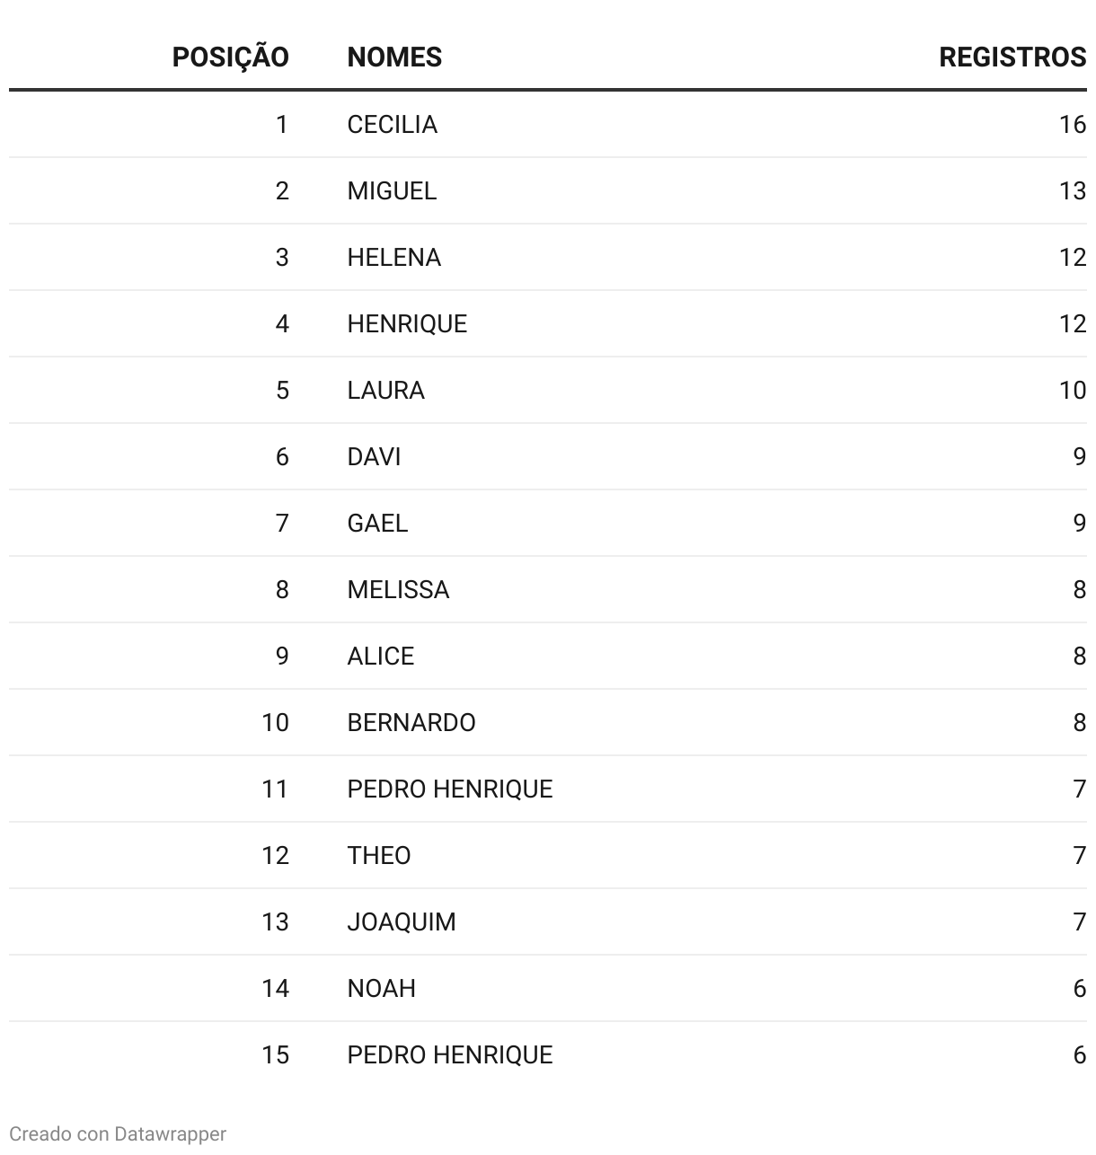1096x1155 pixels.
Task: Select the MELISSA name cell
Action: coord(398,589)
